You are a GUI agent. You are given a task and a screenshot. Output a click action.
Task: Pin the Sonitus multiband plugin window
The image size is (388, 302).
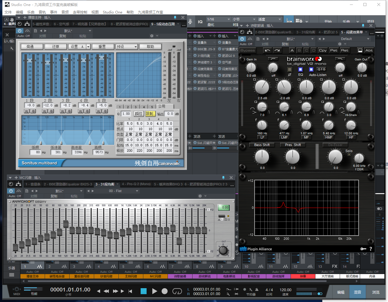coord(175,17)
